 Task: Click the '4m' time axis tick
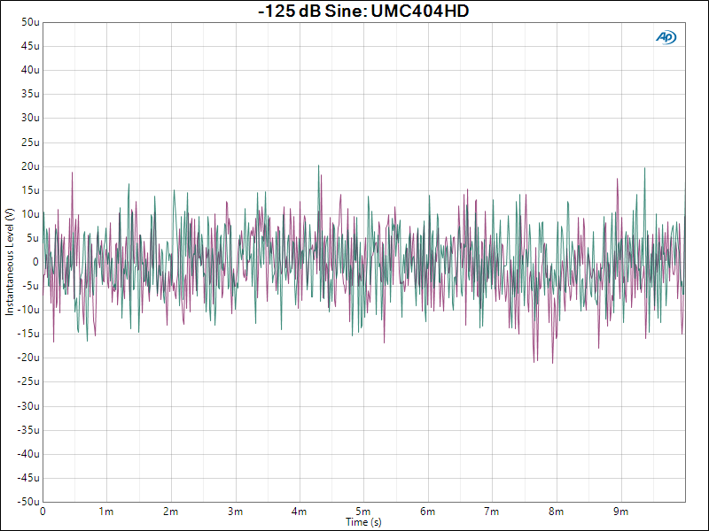pyautogui.click(x=299, y=512)
